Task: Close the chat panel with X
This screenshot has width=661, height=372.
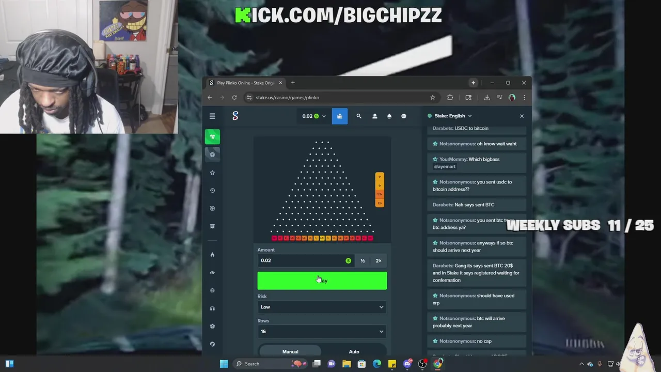Action: click(522, 116)
